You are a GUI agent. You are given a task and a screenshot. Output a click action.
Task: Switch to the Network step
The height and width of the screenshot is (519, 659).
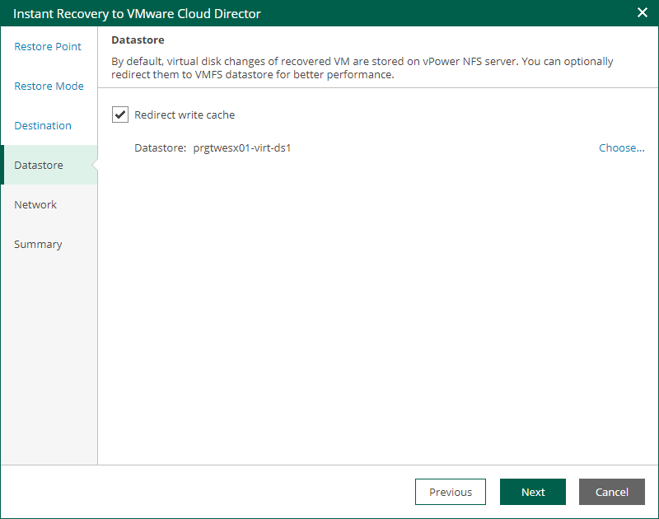(35, 204)
